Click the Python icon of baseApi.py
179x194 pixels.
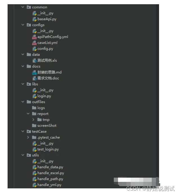(x=35, y=19)
